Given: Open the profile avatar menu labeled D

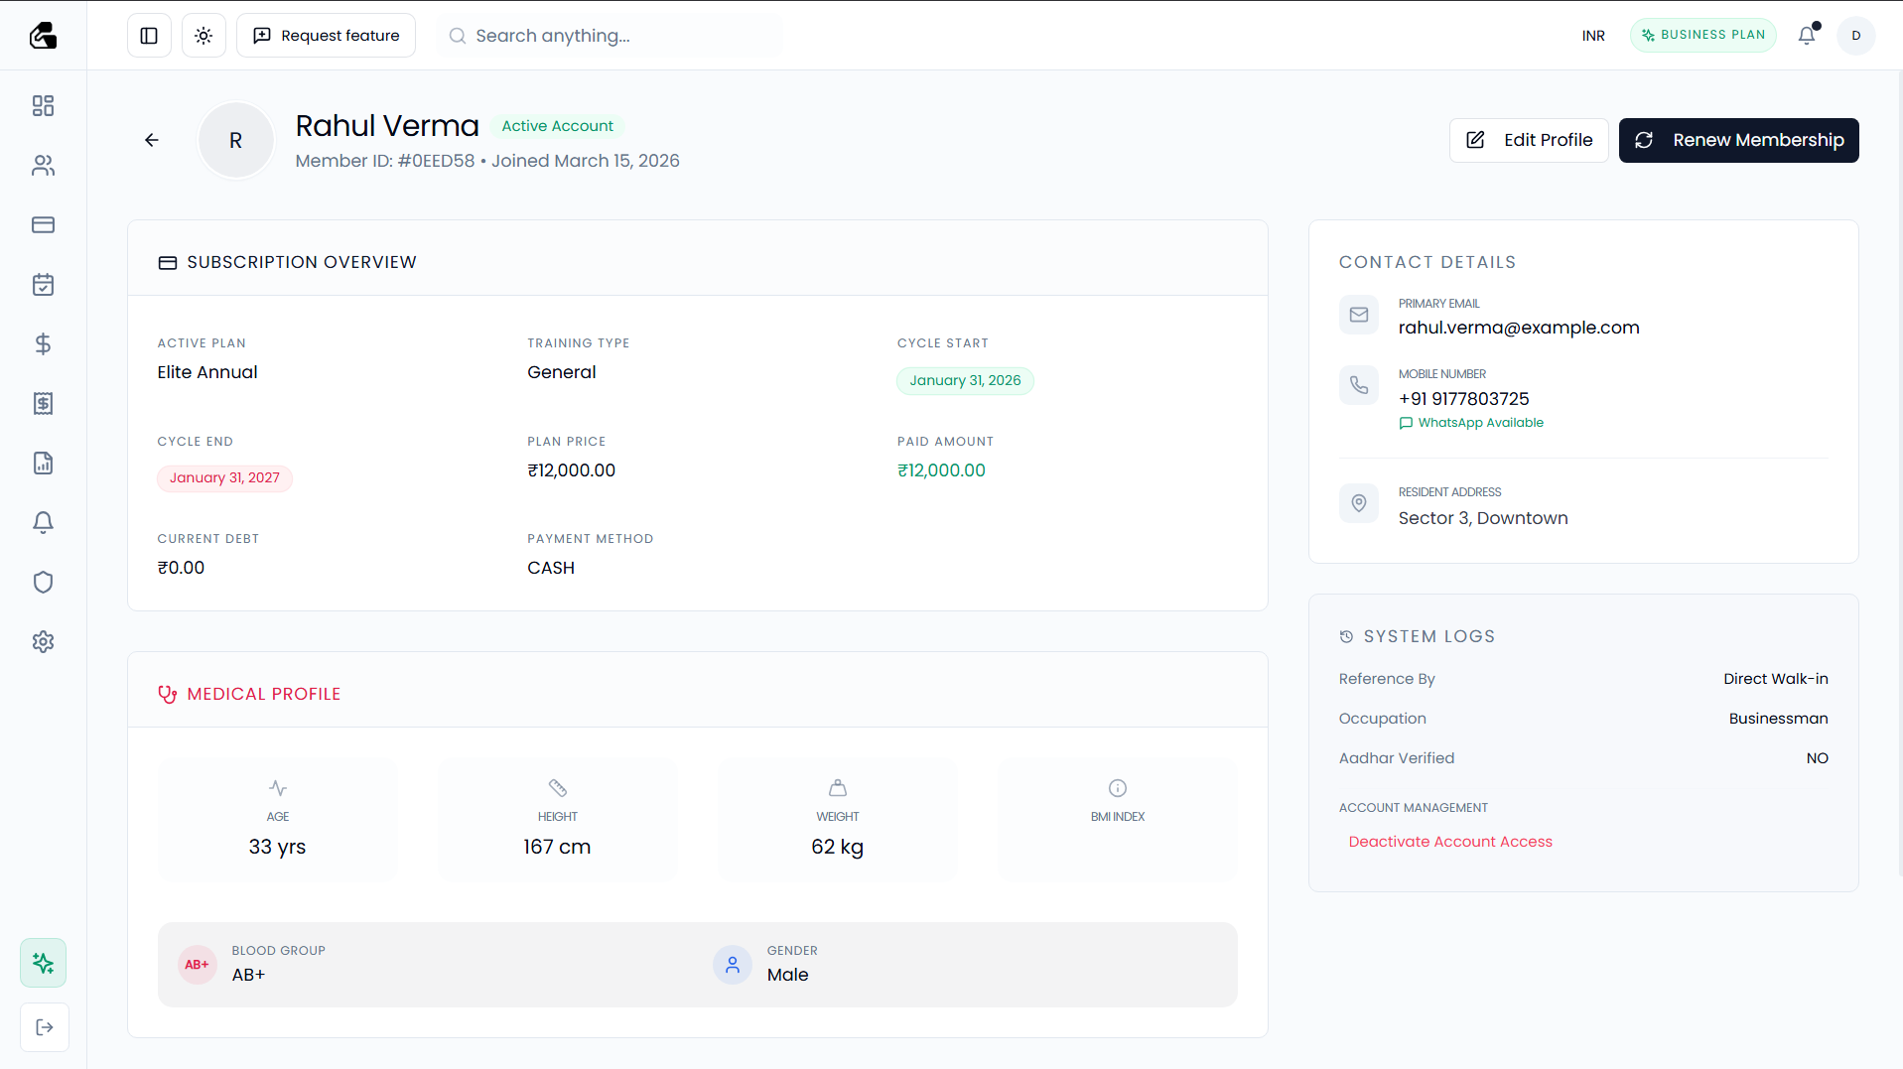Looking at the screenshot, I should pos(1856,35).
